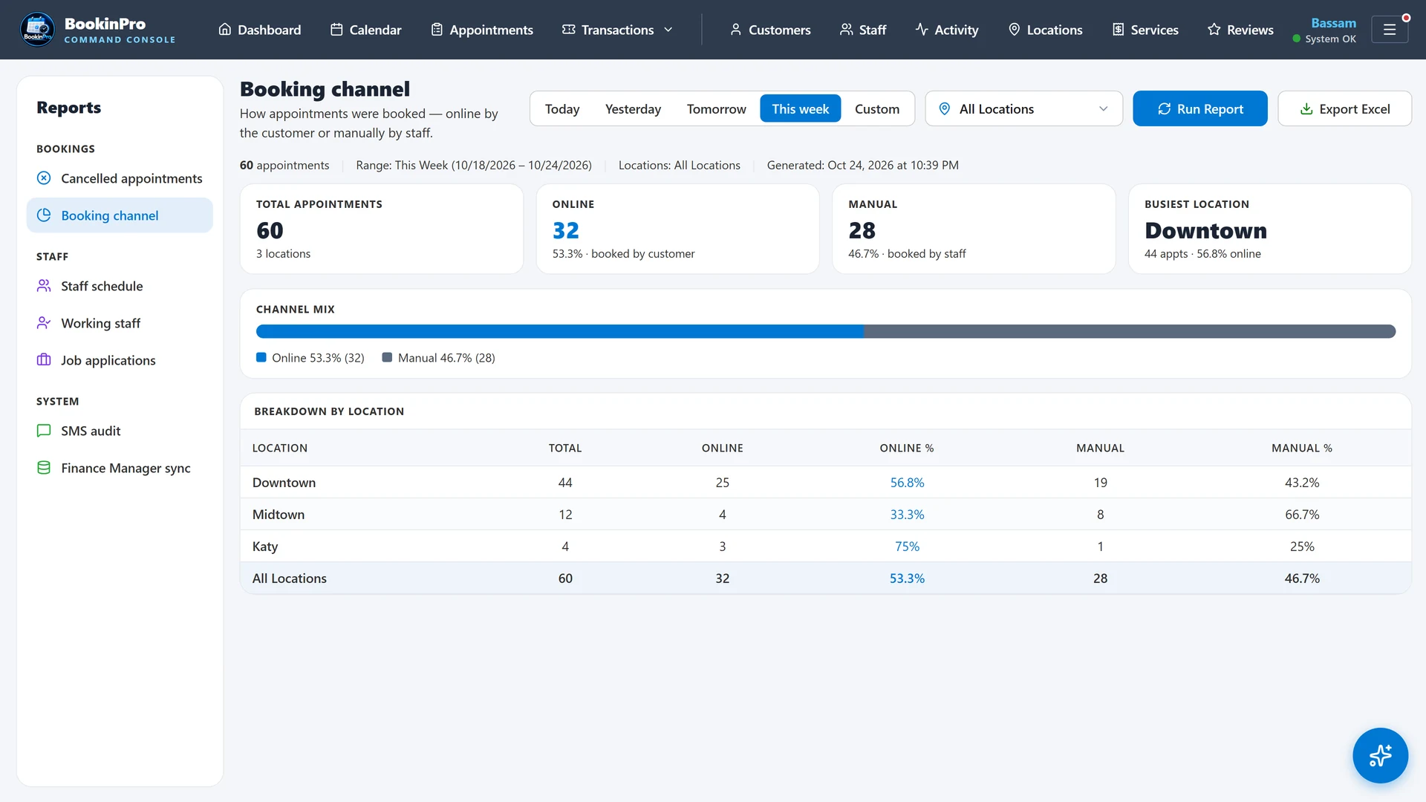Click the Export Excel button
The image size is (1426, 802).
click(1344, 108)
